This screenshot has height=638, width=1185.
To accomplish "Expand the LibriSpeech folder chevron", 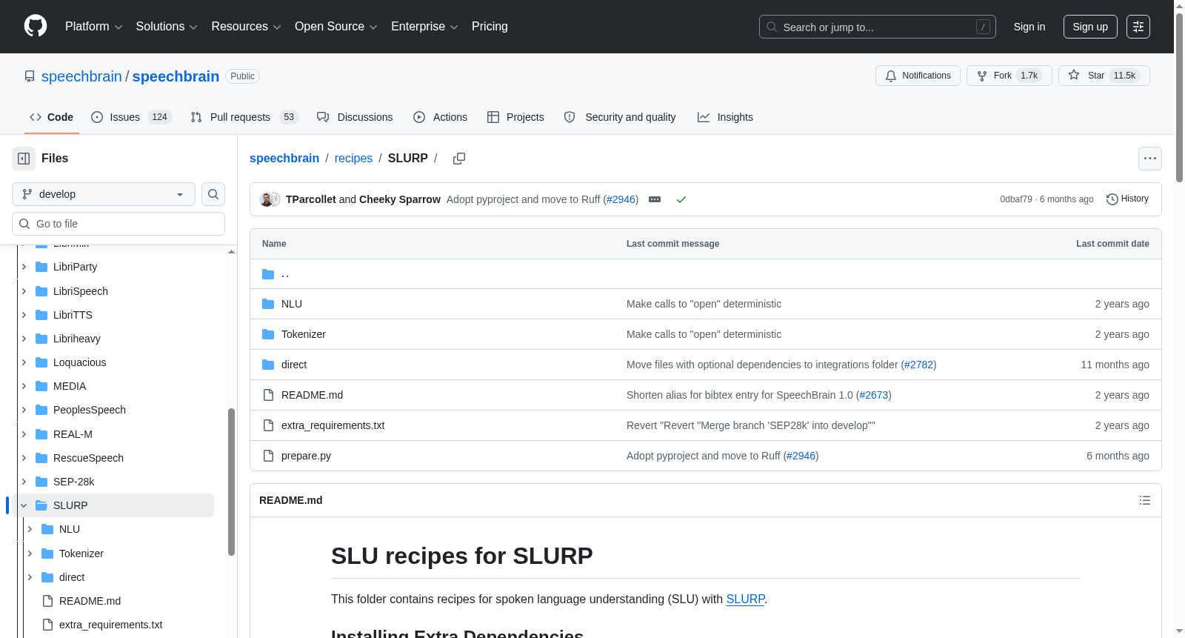I will click(24, 291).
